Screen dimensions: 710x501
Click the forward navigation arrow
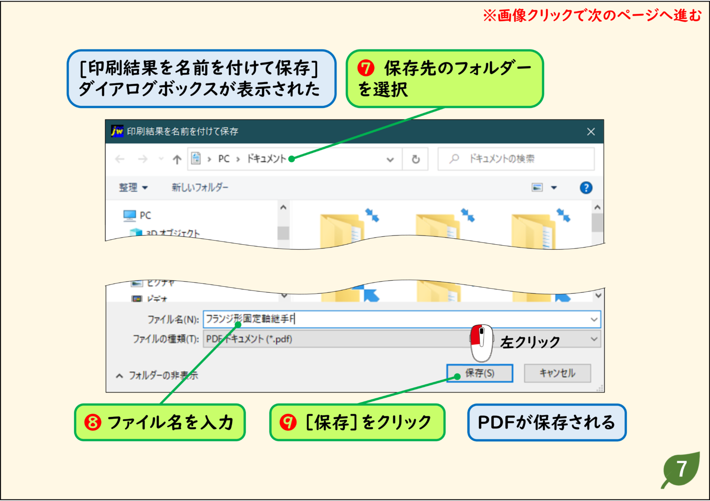pyautogui.click(x=141, y=159)
